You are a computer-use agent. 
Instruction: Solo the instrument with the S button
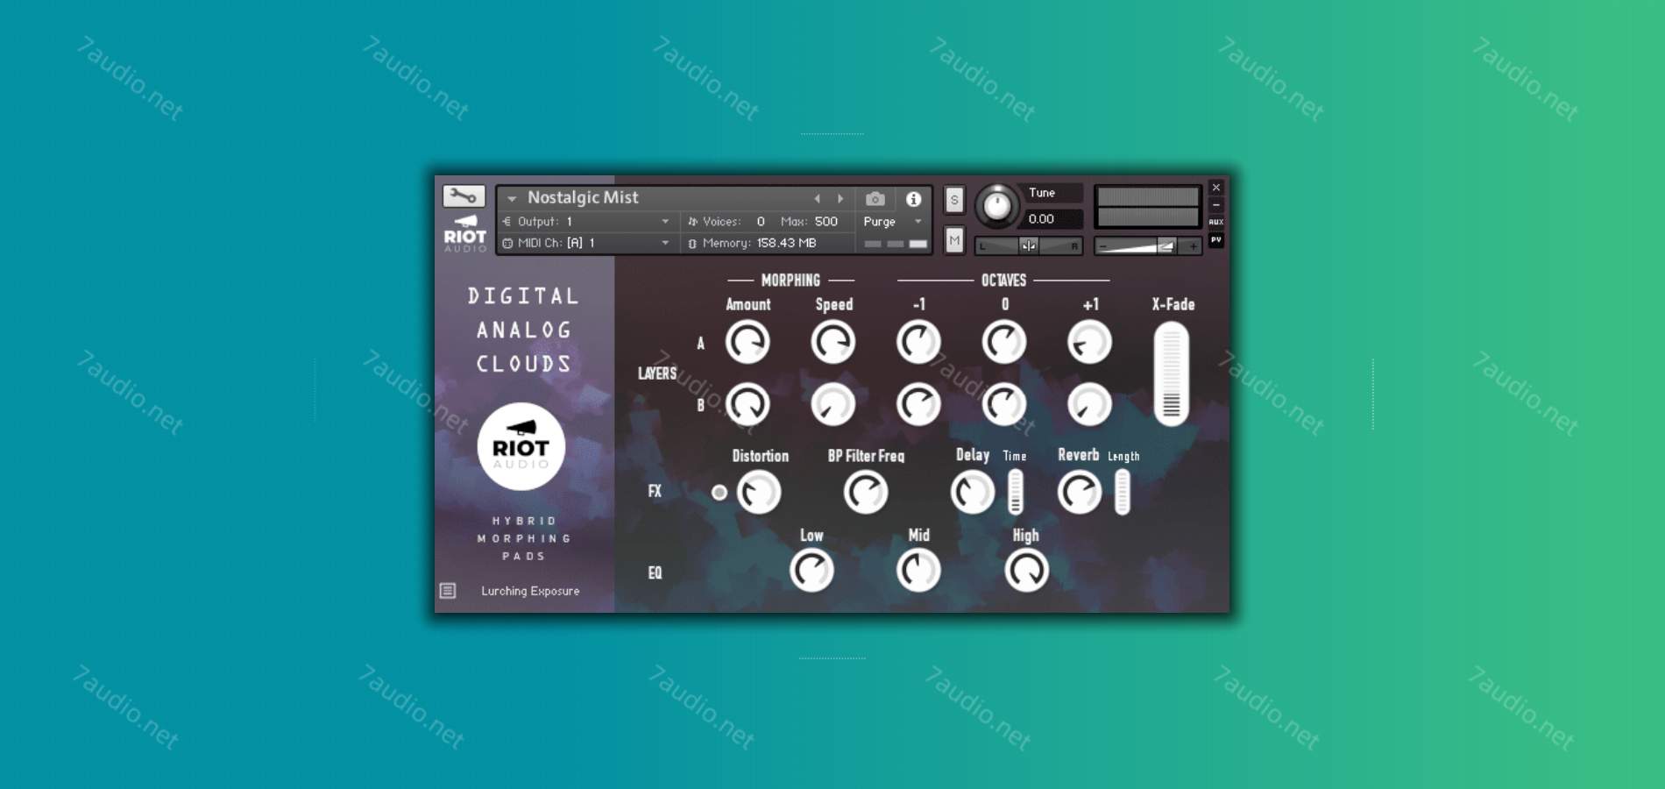pyautogui.click(x=954, y=200)
